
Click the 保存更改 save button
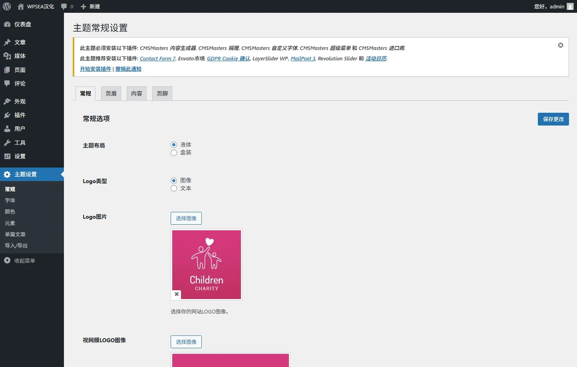[x=553, y=119]
